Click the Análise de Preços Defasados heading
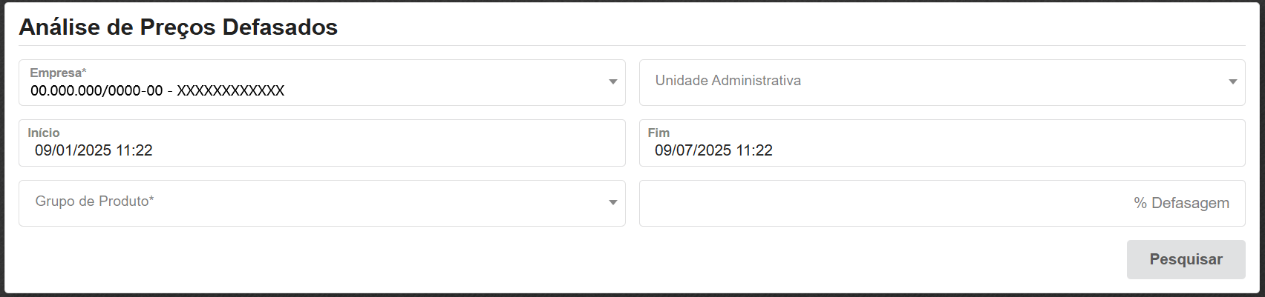Viewport: 1265px width, 297px height. (178, 27)
